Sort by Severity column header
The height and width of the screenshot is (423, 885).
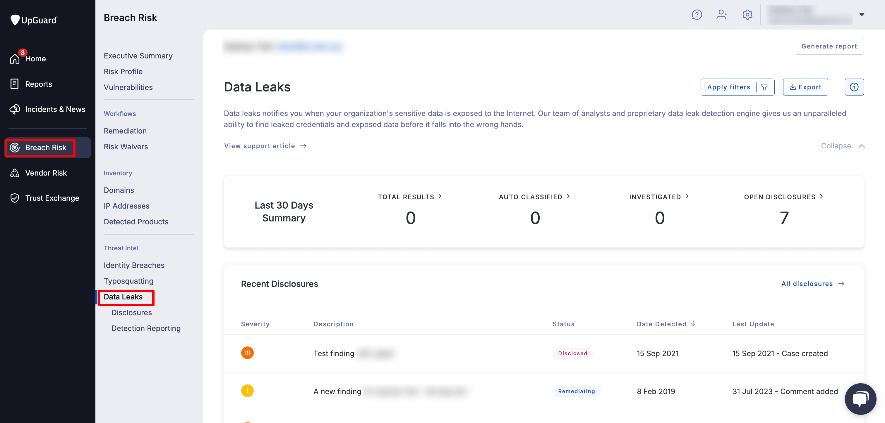tap(255, 324)
